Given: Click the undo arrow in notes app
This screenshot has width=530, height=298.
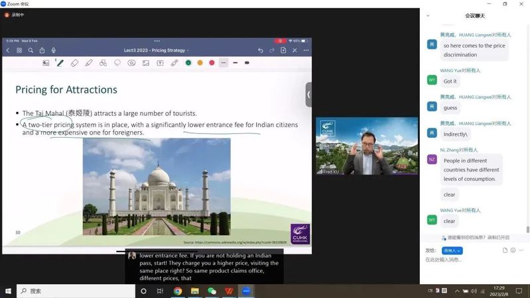Looking at the screenshot, I should point(261,50).
